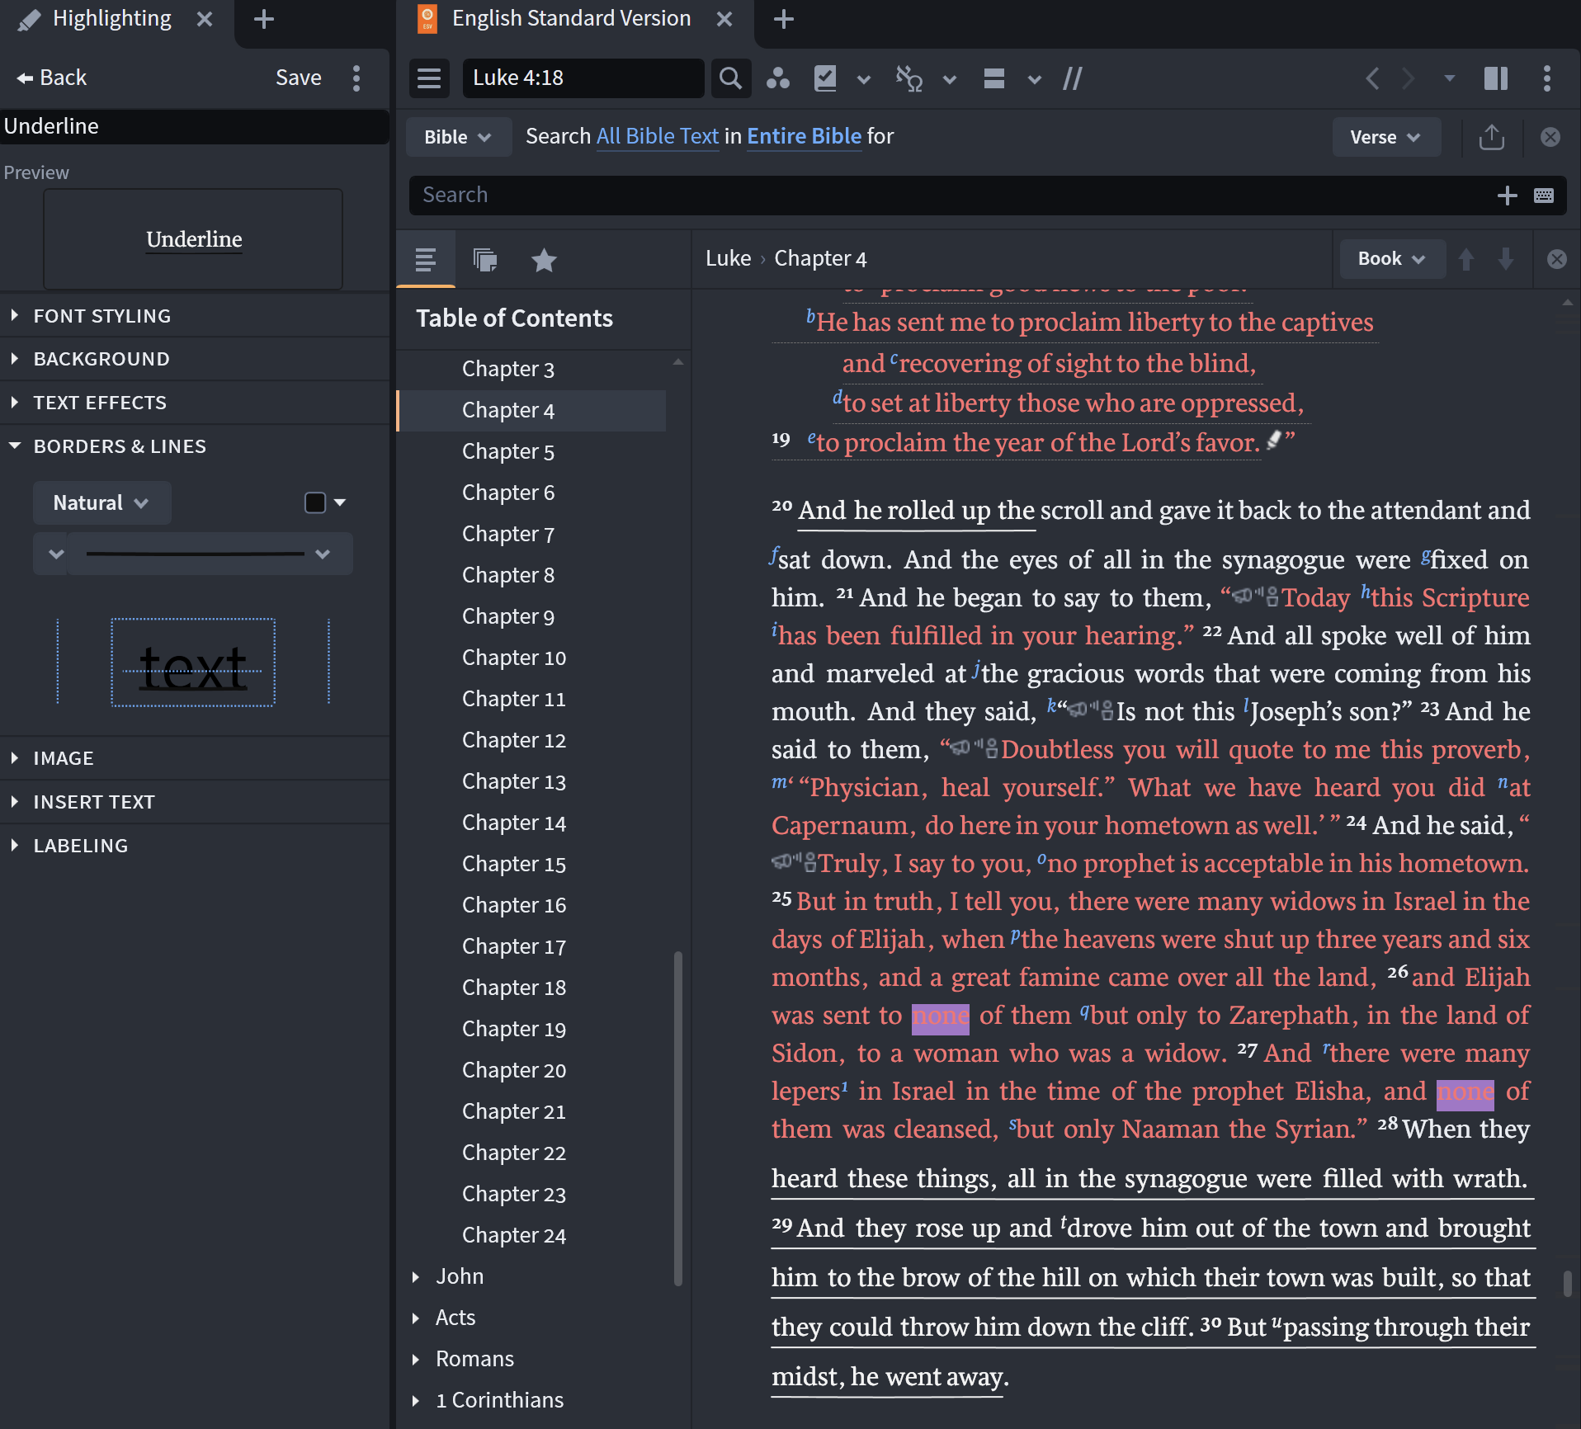Switch to the favorites star tab
1581x1429 pixels.
click(x=544, y=260)
